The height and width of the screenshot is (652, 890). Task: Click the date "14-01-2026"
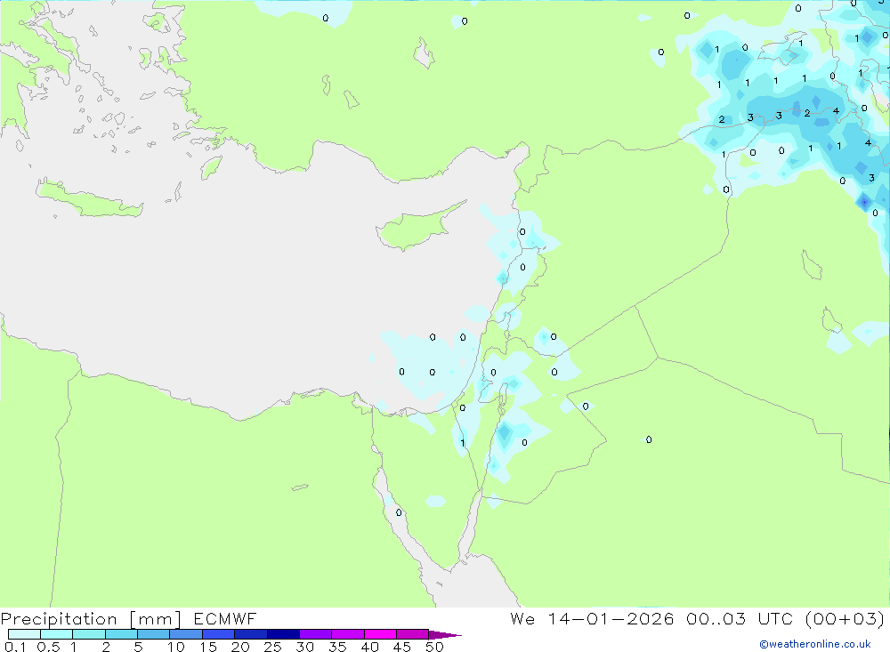tap(611, 618)
